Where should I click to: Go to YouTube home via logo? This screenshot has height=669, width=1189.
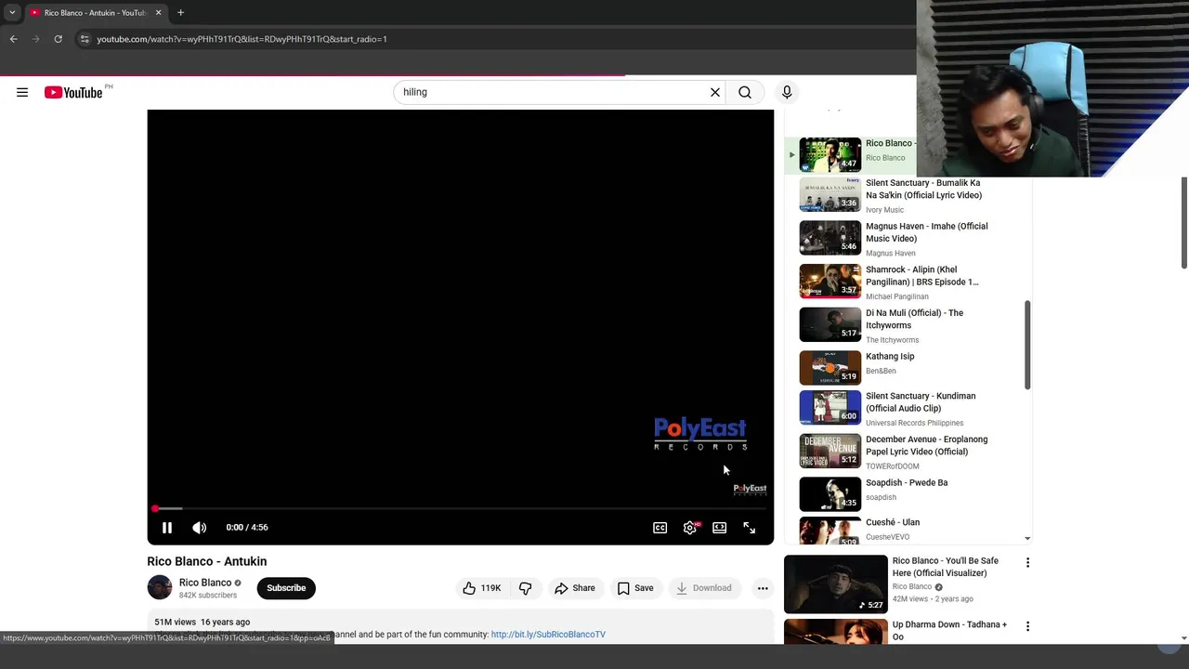coord(73,92)
